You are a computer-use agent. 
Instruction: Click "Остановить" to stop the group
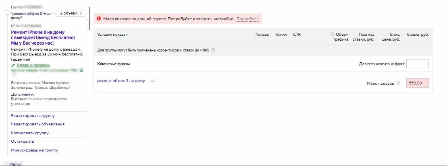tap(23, 141)
